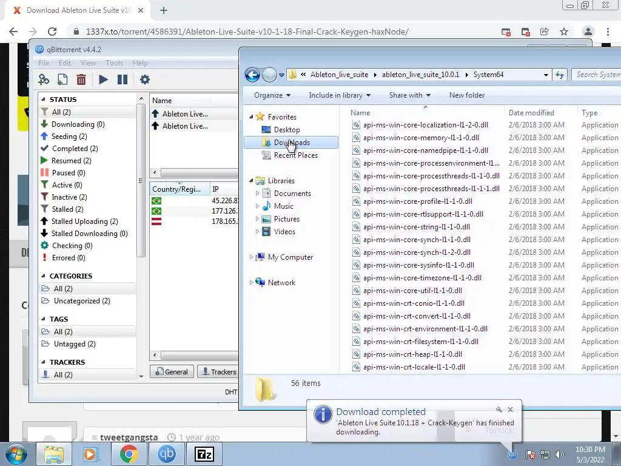The image size is (621, 466).
Task: Open Downloads in Explorer Favorites
Action: tap(292, 142)
